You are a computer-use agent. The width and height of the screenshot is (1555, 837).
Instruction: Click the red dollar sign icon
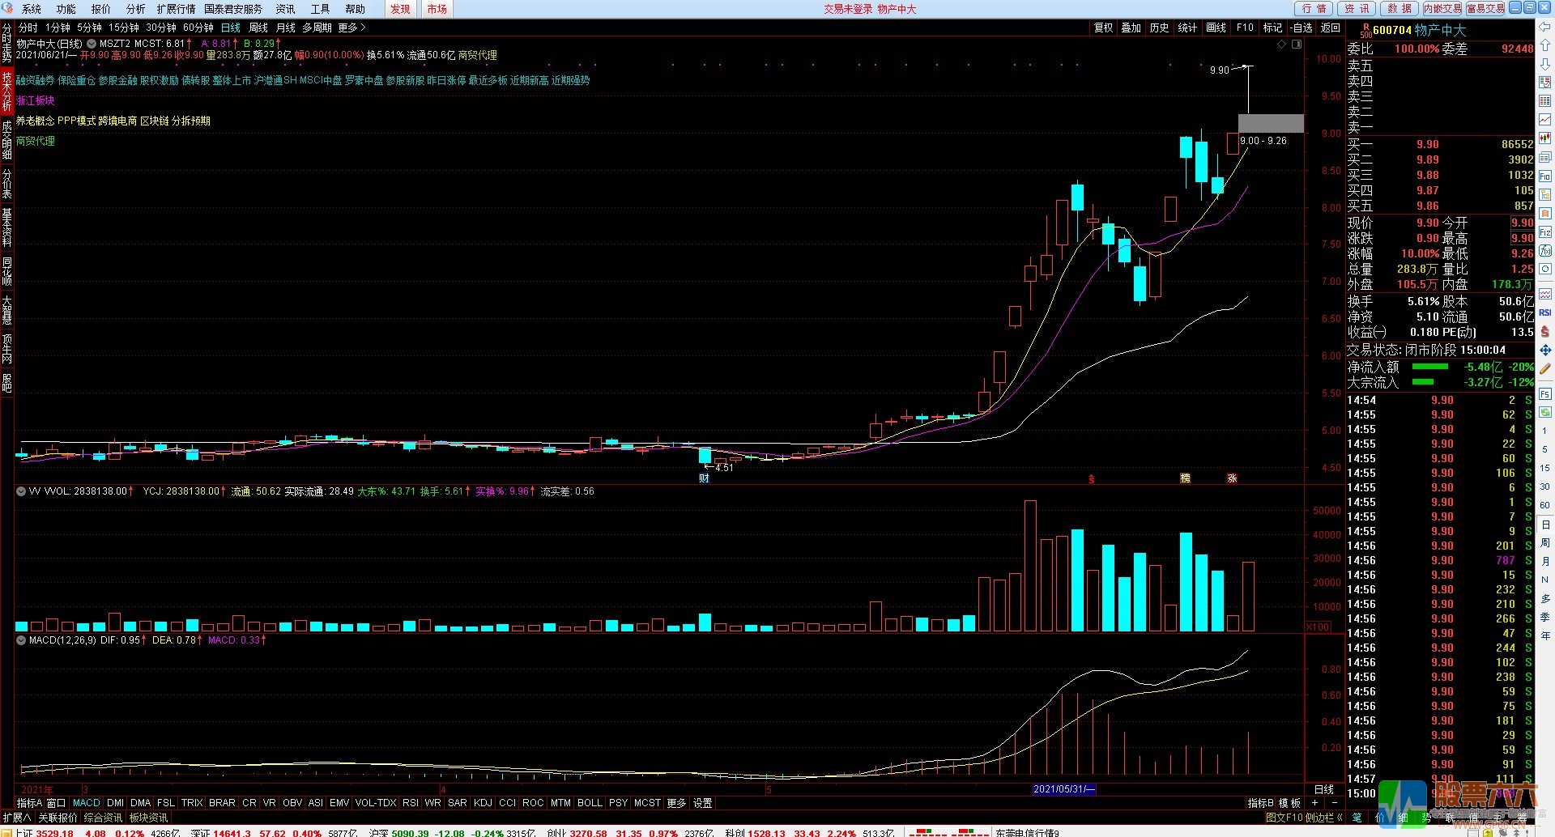(x=1544, y=331)
